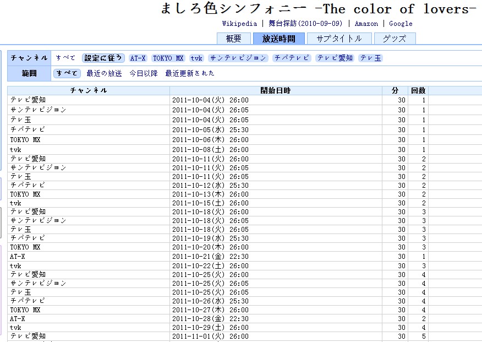
Task: Click the 回数 column header
Action: coord(418,90)
